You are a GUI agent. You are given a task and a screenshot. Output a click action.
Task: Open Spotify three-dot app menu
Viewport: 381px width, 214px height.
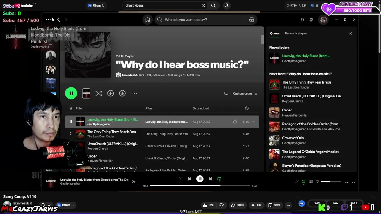tap(48, 20)
